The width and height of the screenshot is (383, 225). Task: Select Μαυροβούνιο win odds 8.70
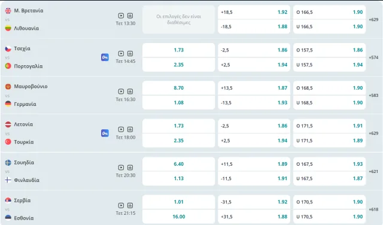click(x=178, y=88)
